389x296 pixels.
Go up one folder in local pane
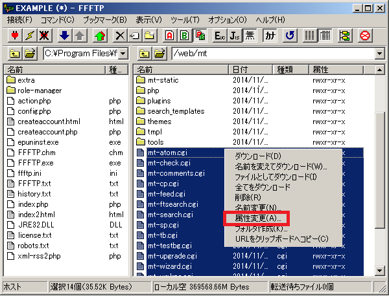(15, 54)
